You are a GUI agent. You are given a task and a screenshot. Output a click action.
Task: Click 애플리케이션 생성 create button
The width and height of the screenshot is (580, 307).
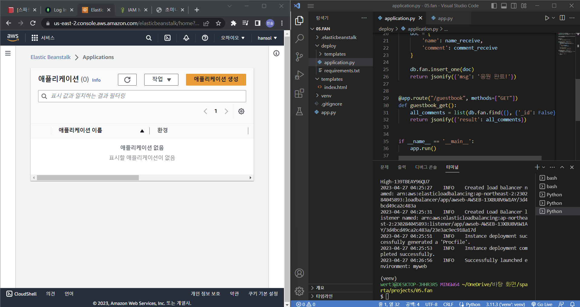(216, 80)
